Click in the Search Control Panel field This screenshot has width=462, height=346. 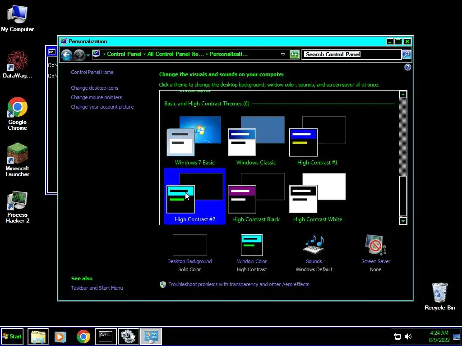[x=352, y=55]
